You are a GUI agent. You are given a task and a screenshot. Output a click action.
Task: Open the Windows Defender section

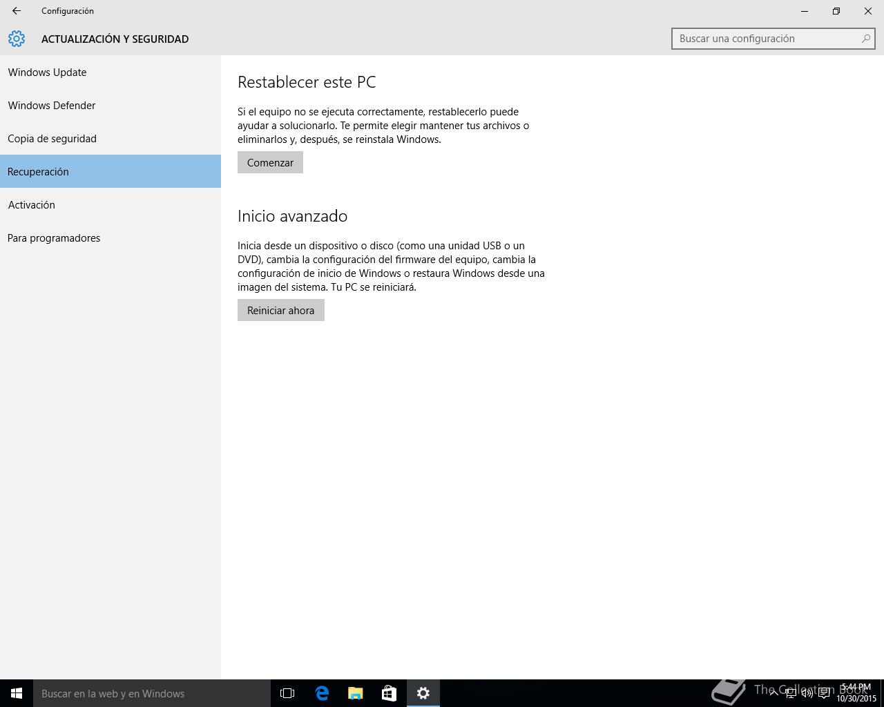pos(110,105)
